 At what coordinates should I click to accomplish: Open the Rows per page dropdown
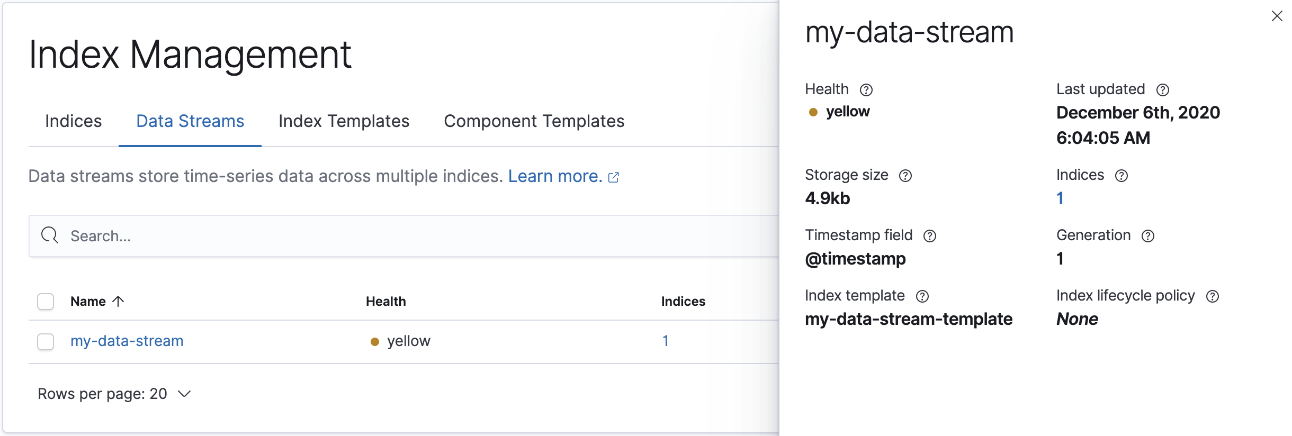pos(114,394)
